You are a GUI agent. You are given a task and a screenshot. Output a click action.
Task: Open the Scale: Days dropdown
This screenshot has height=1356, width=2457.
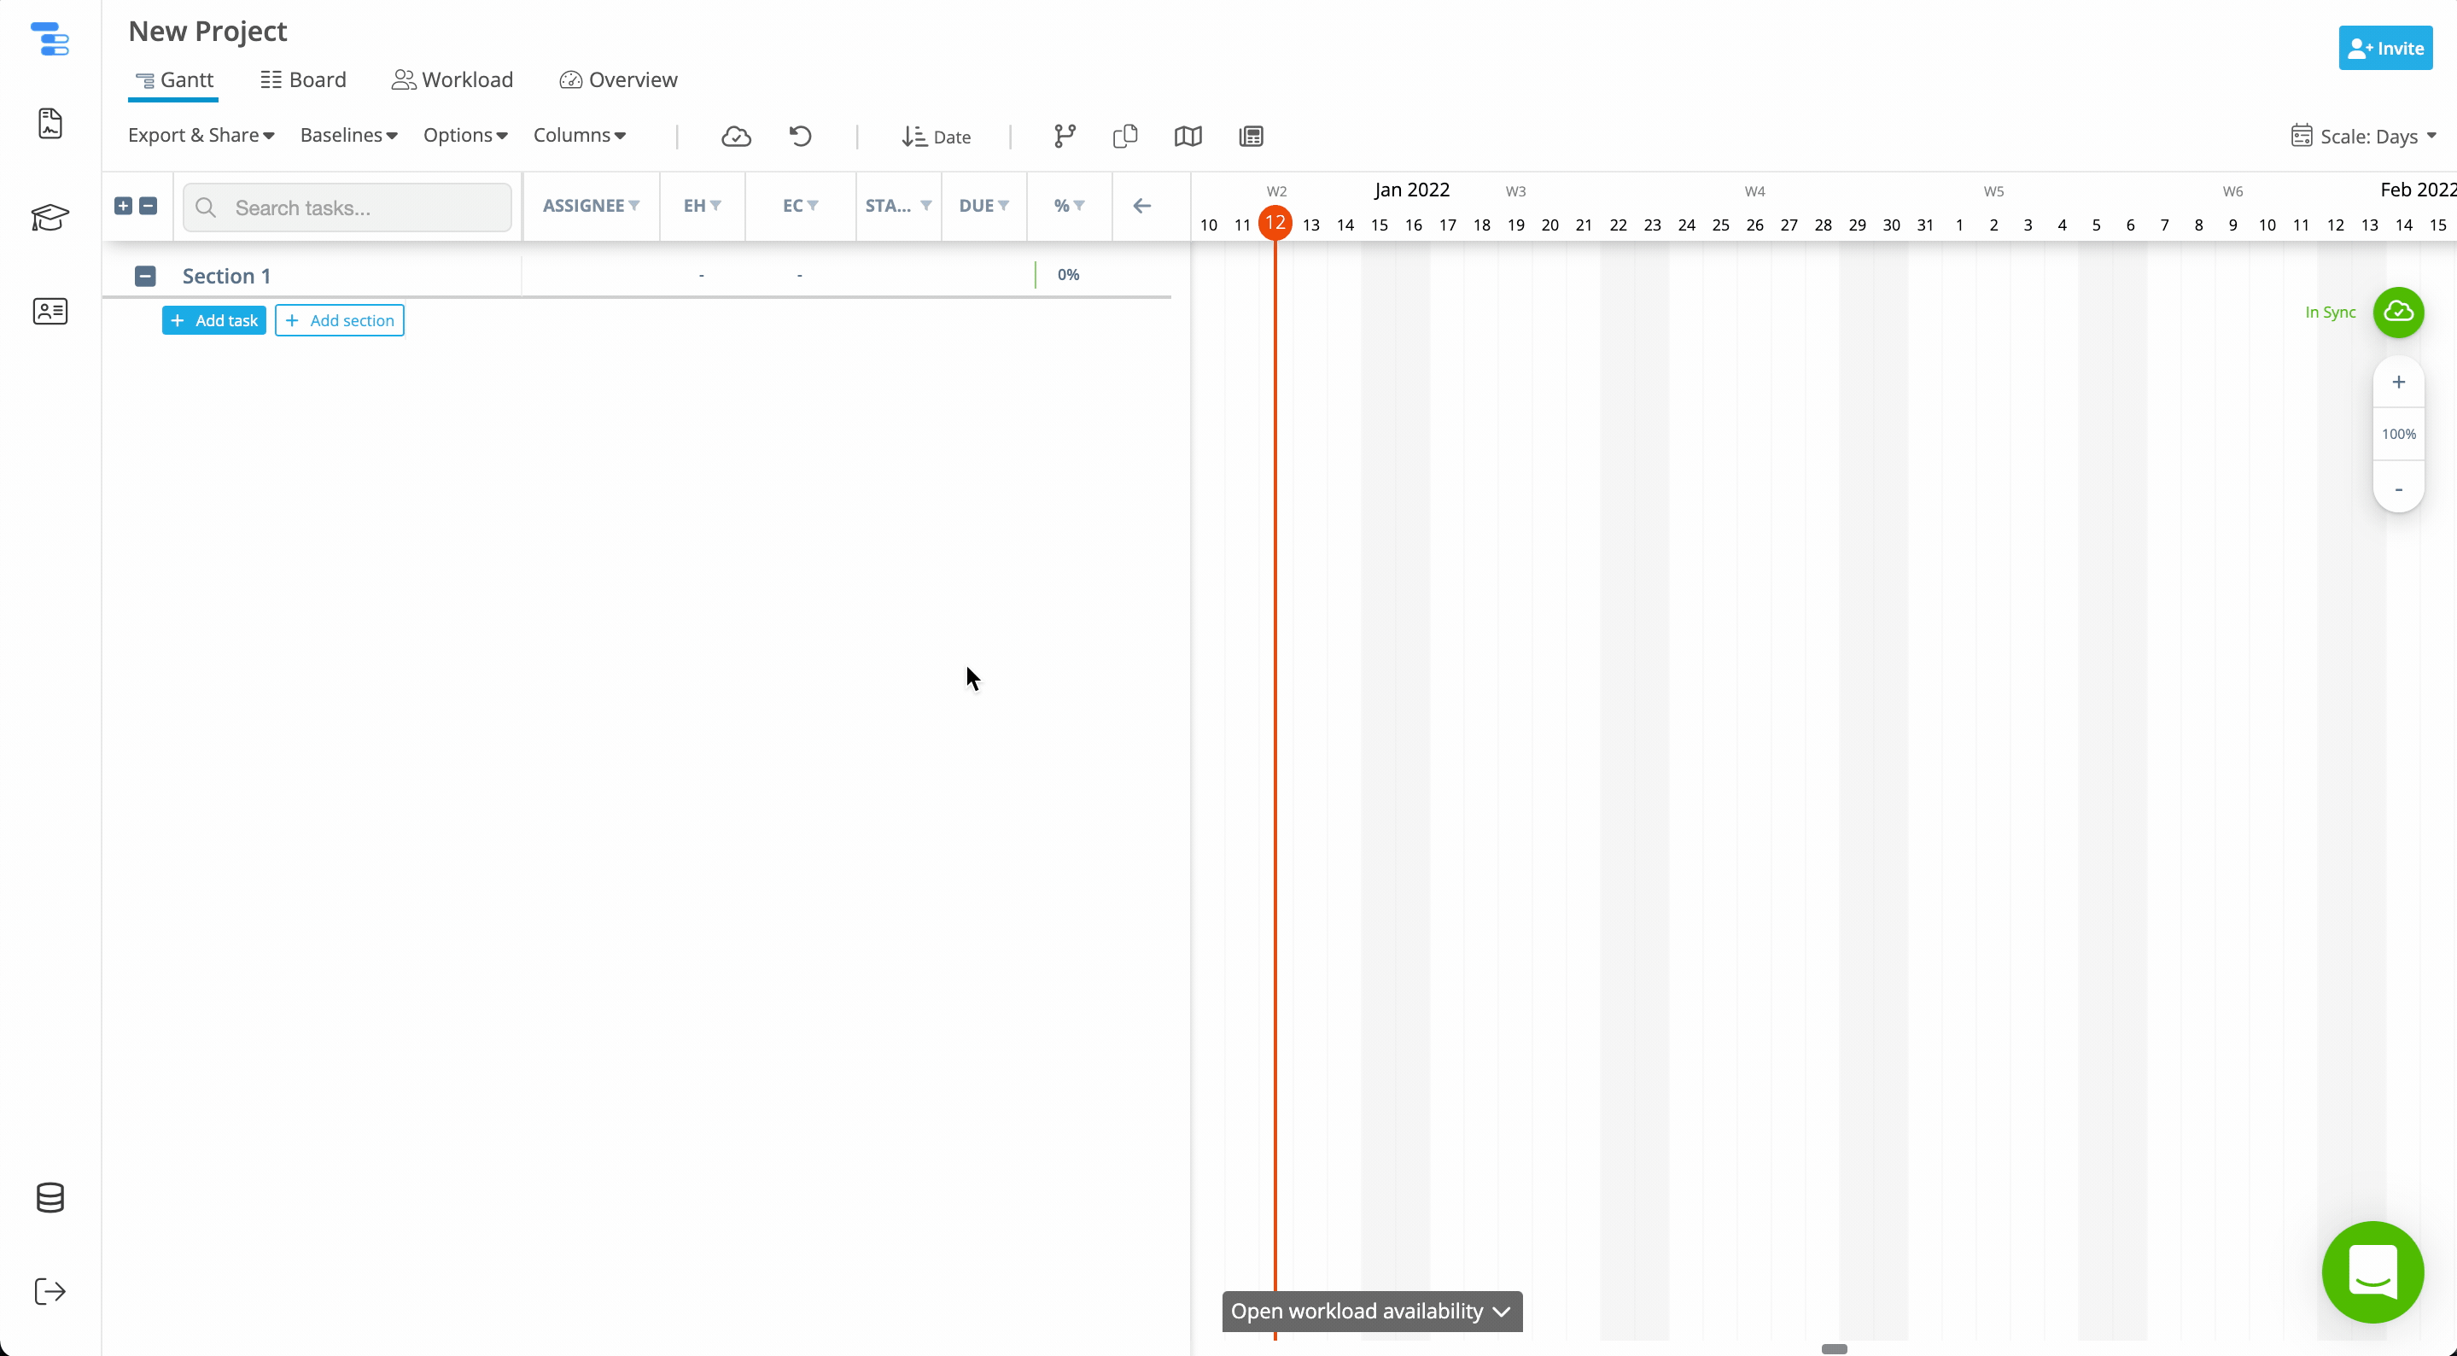click(x=2365, y=137)
